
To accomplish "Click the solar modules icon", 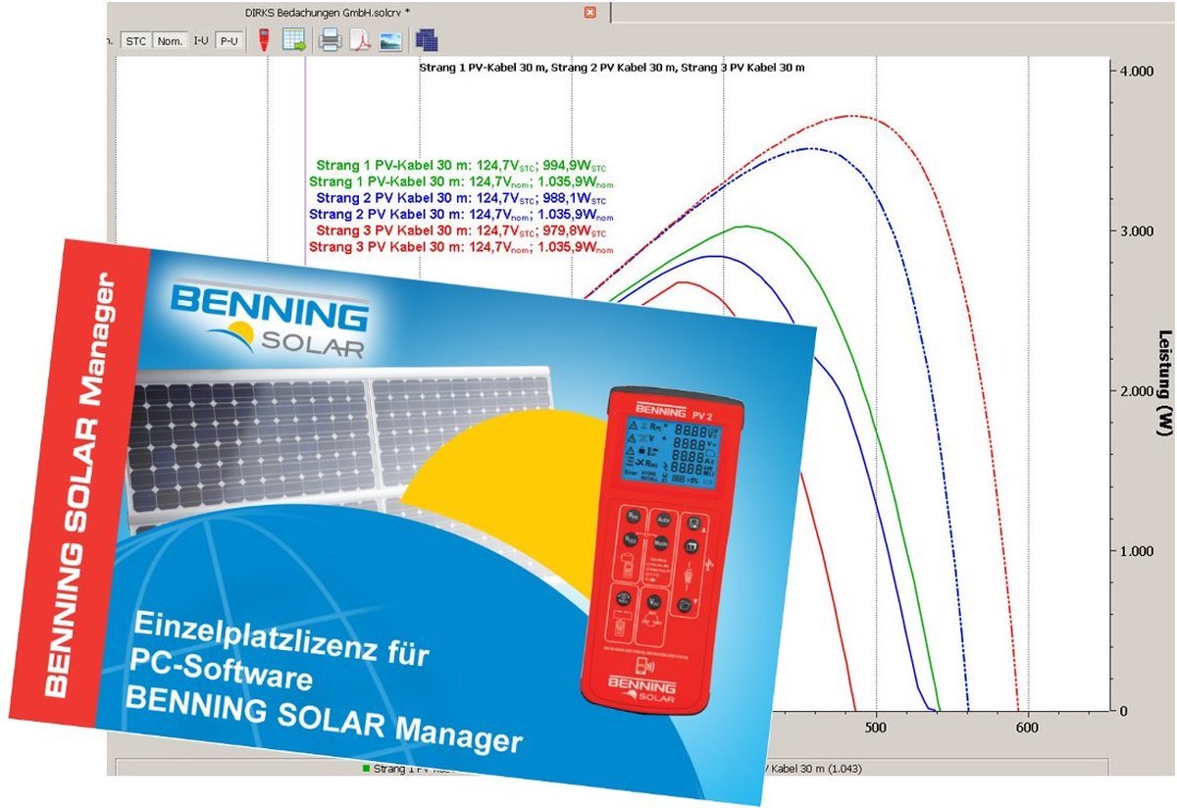I will pos(426,41).
